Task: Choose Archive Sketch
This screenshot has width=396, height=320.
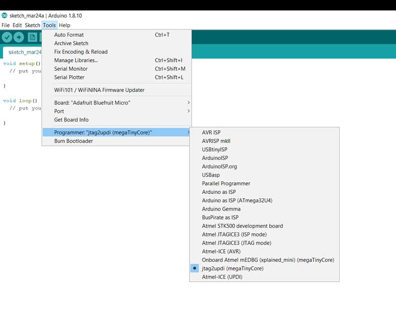Action: (117, 43)
